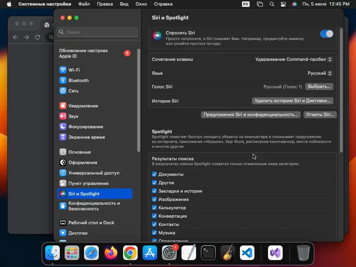This screenshot has height=267, width=356.
Task: Open Конфиденциальность и безопасность settings
Action: (x=95, y=206)
